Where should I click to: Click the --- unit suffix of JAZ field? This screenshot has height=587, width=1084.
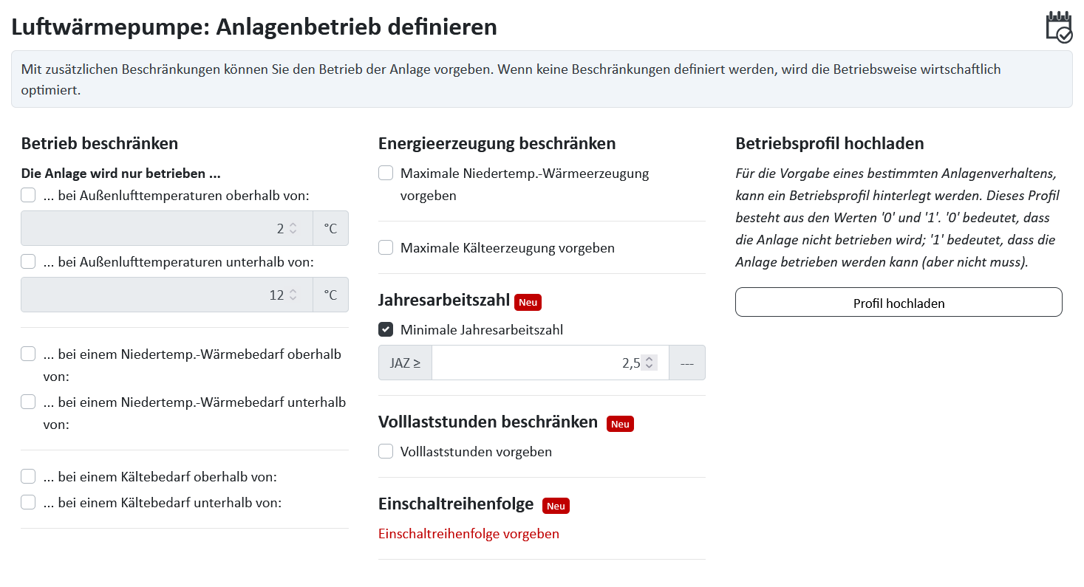pyautogui.click(x=687, y=363)
